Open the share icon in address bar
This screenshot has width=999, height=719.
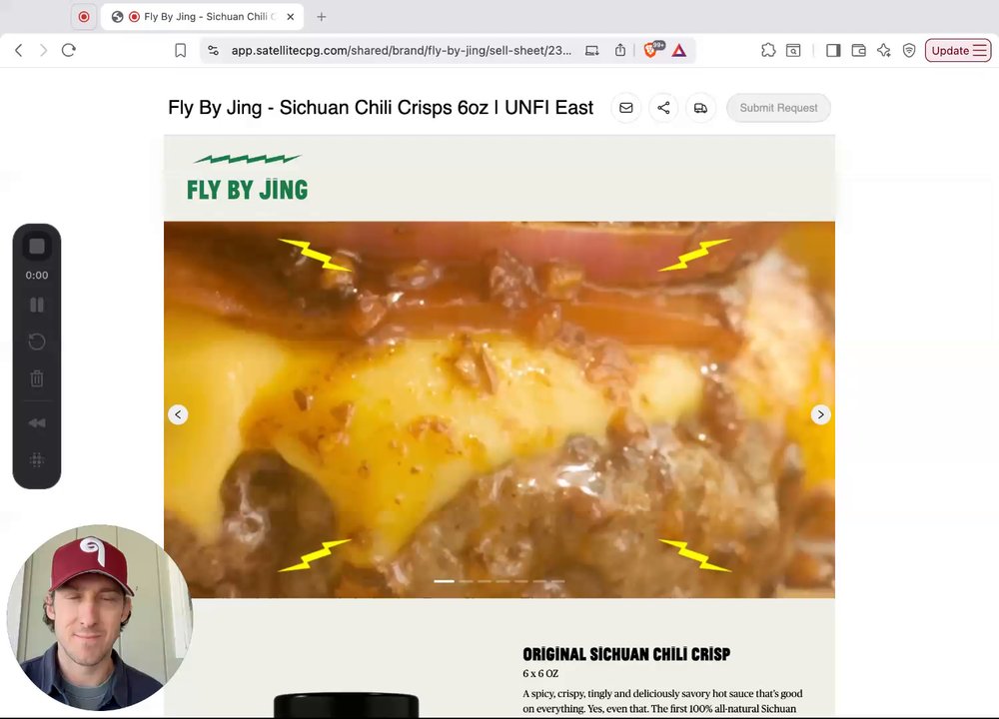620,50
